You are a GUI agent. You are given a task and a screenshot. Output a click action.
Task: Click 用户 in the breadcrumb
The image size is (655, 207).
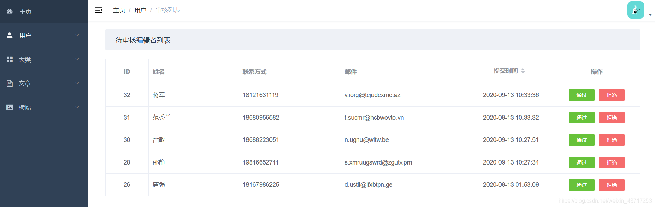(x=140, y=10)
